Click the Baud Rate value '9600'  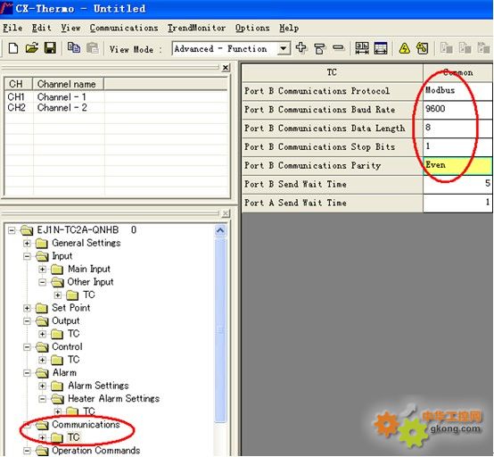click(457, 109)
